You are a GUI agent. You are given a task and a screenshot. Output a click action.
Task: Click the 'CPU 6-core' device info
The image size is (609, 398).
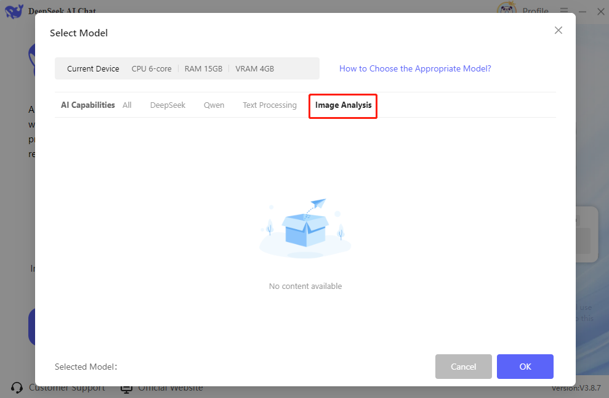(151, 69)
